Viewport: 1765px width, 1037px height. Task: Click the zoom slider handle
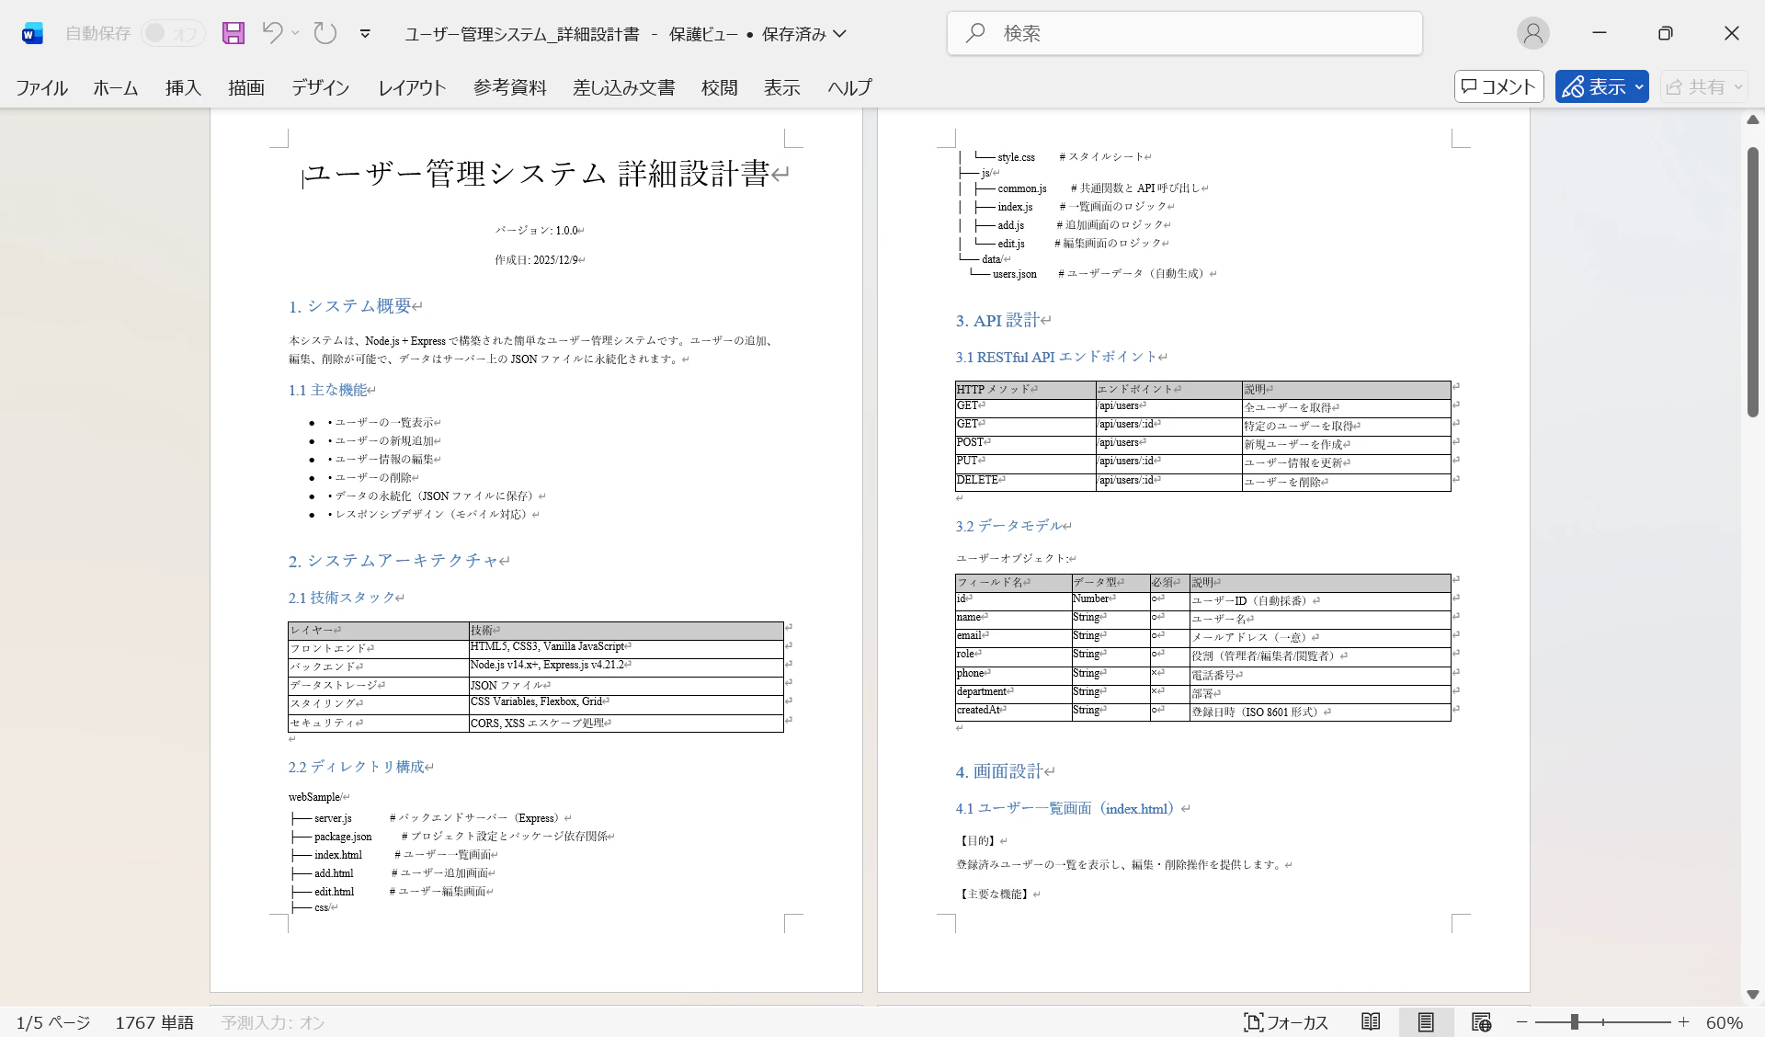pos(1575,1022)
